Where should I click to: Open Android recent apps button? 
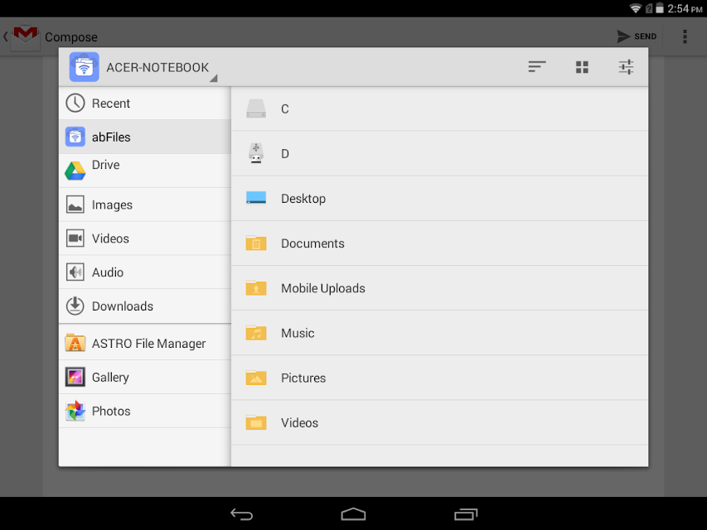(x=466, y=514)
